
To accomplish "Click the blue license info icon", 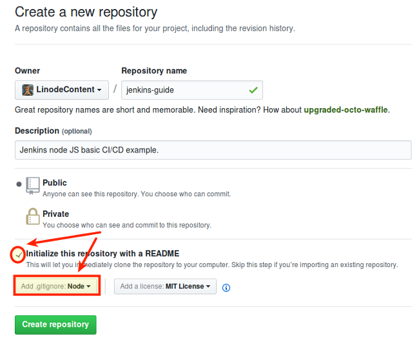I will [226, 288].
